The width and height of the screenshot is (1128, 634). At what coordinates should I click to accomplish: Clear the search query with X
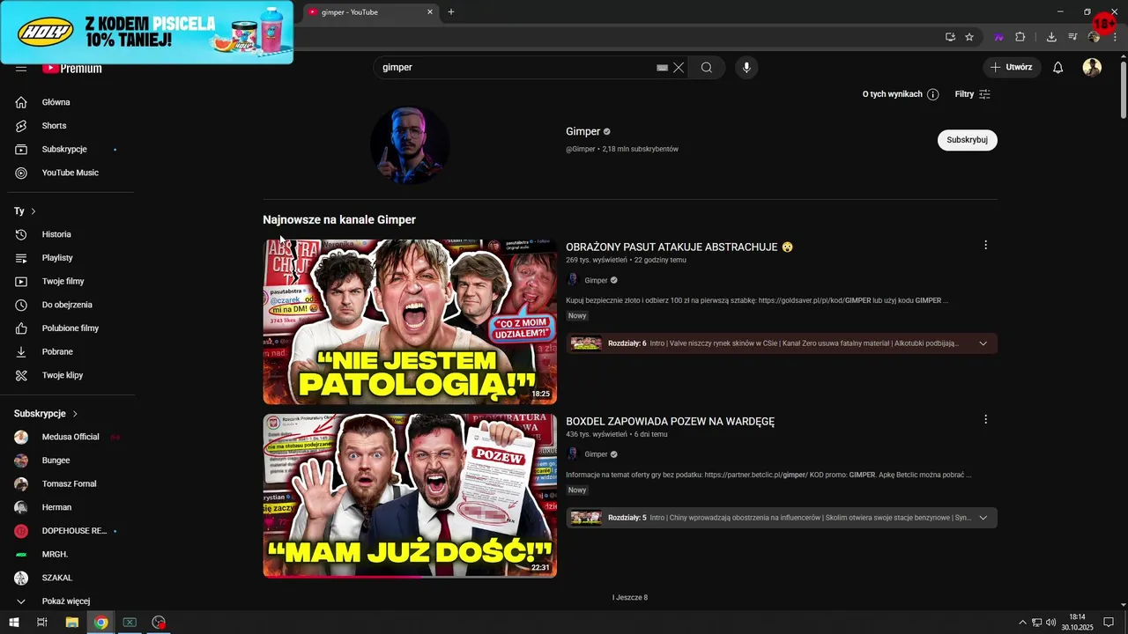679,67
